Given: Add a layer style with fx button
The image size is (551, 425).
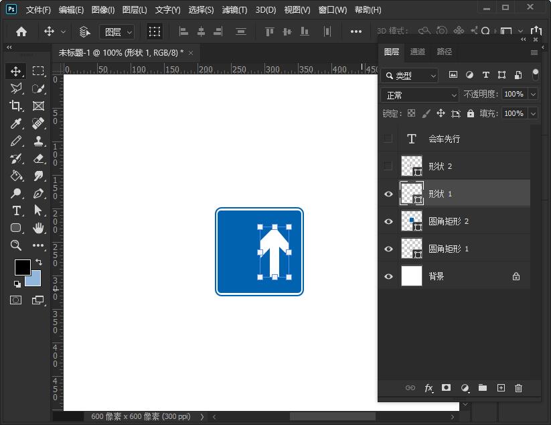Looking at the screenshot, I should click(x=428, y=388).
